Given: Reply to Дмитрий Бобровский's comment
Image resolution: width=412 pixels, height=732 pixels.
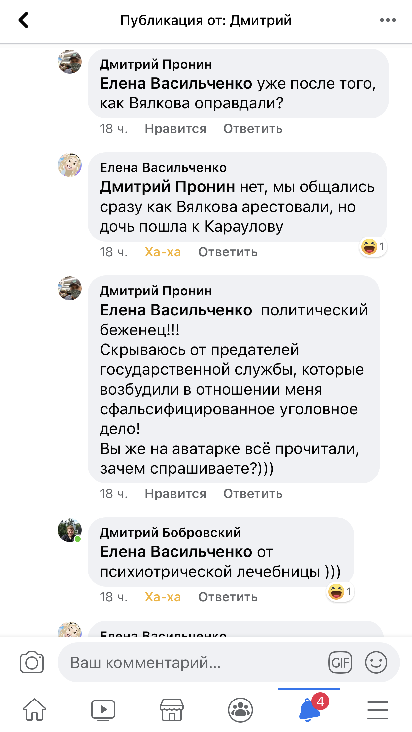Looking at the screenshot, I should (x=228, y=597).
